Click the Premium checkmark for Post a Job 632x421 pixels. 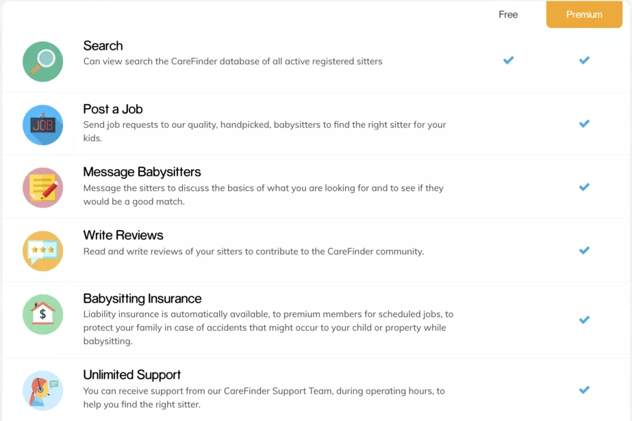click(584, 124)
